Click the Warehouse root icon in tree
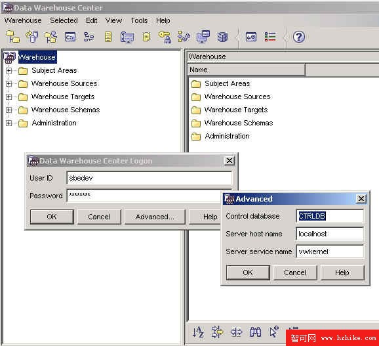Viewport: 379px width, 346px height. [10, 57]
